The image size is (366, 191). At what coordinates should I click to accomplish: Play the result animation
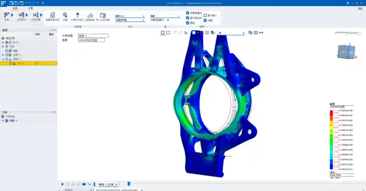click(62, 184)
